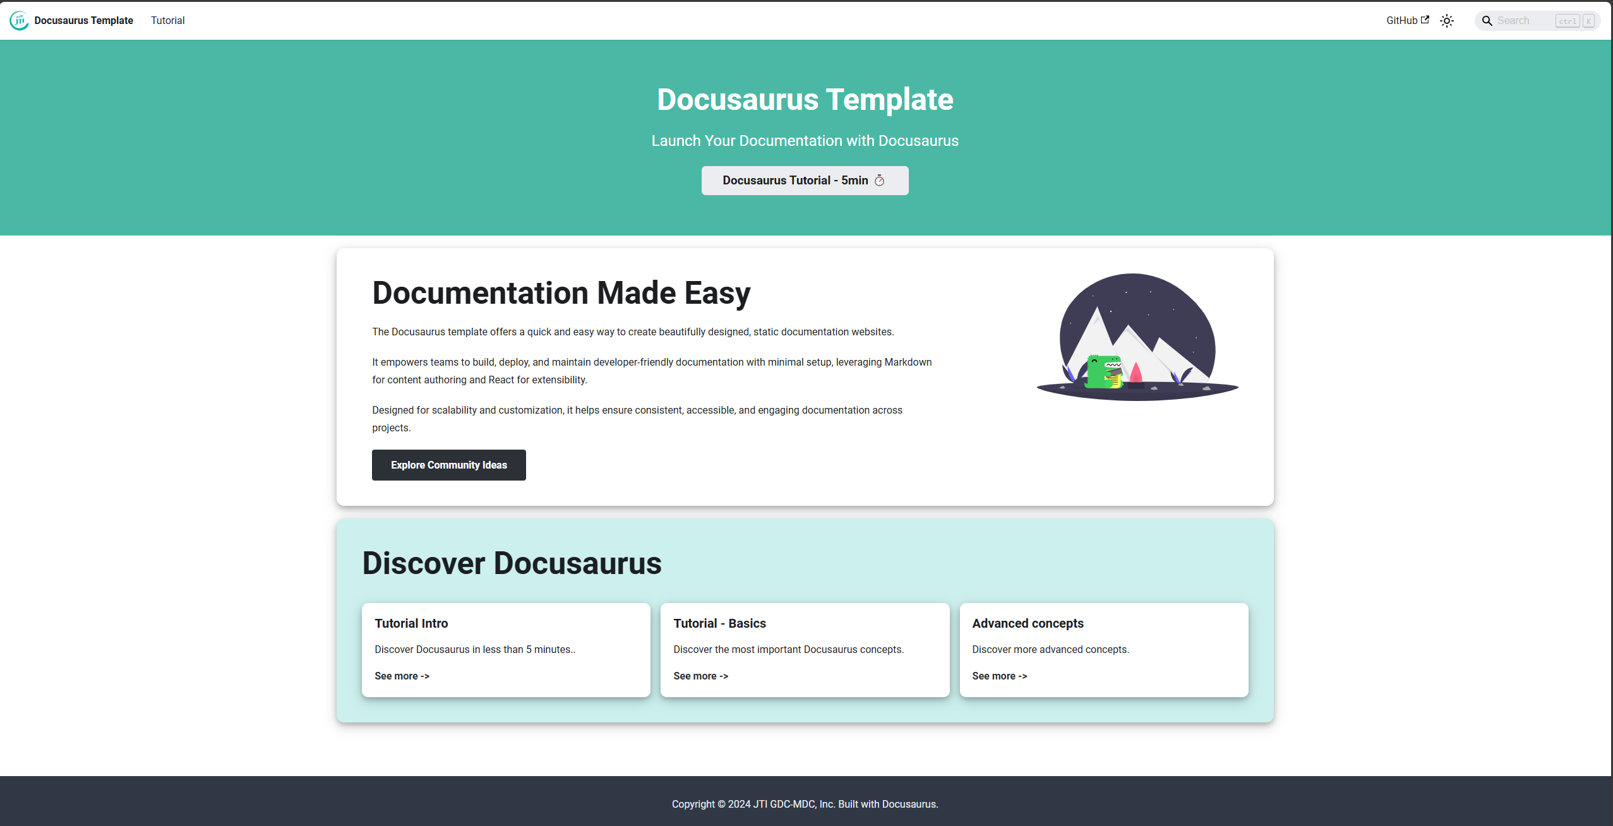Image resolution: width=1613 pixels, height=826 pixels.
Task: Click the external link icon beside GitHub
Action: [x=1425, y=20]
